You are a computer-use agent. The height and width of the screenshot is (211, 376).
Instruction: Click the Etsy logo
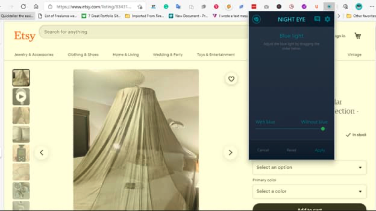[x=25, y=36]
